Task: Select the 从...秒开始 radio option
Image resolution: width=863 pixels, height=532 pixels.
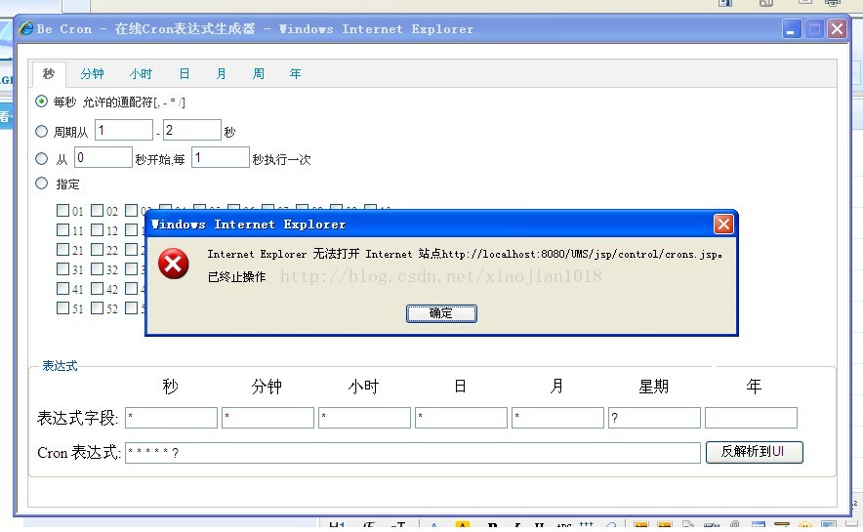Action: click(x=41, y=159)
